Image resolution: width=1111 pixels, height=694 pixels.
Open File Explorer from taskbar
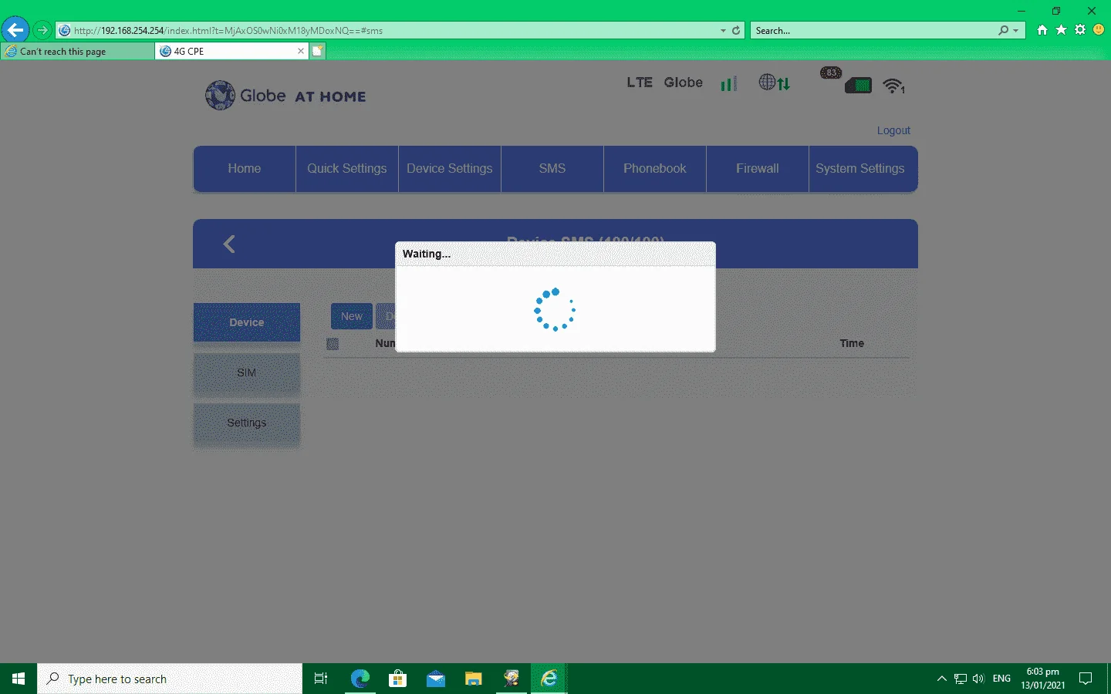click(x=474, y=679)
